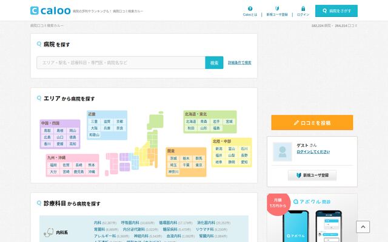Select 栃木 prefecture
Screen dimensions: 388x242
pyautogui.click(x=186, y=159)
